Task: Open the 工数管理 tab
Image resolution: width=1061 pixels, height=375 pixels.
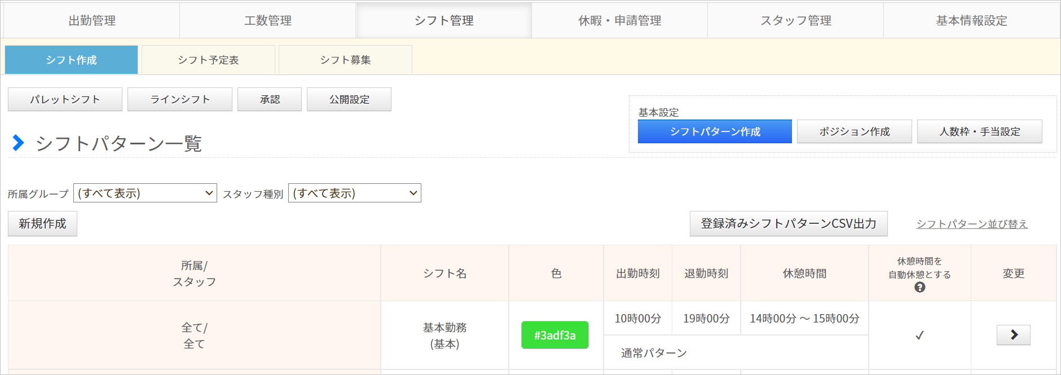Action: click(268, 21)
